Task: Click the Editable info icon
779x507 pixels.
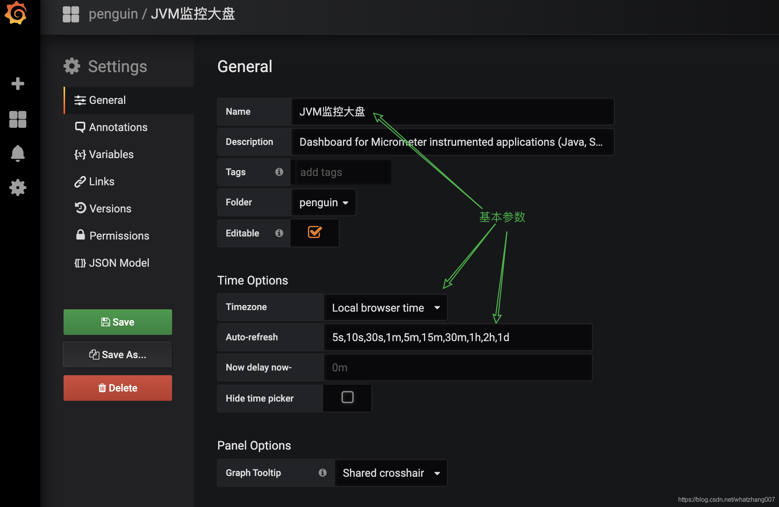Action: click(x=279, y=233)
